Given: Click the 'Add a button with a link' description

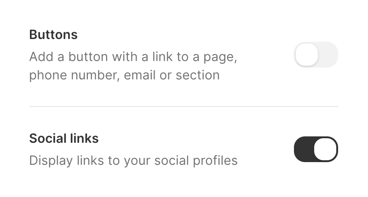Looking at the screenshot, I should point(133,57).
